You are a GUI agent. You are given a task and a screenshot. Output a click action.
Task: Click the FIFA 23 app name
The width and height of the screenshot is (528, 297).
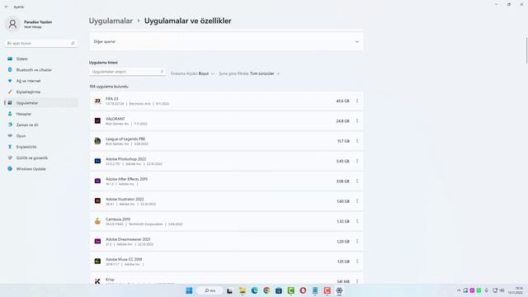click(x=112, y=99)
